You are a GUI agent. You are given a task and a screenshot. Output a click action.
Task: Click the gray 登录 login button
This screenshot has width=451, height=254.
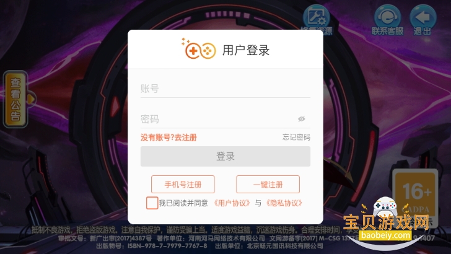[x=225, y=156]
